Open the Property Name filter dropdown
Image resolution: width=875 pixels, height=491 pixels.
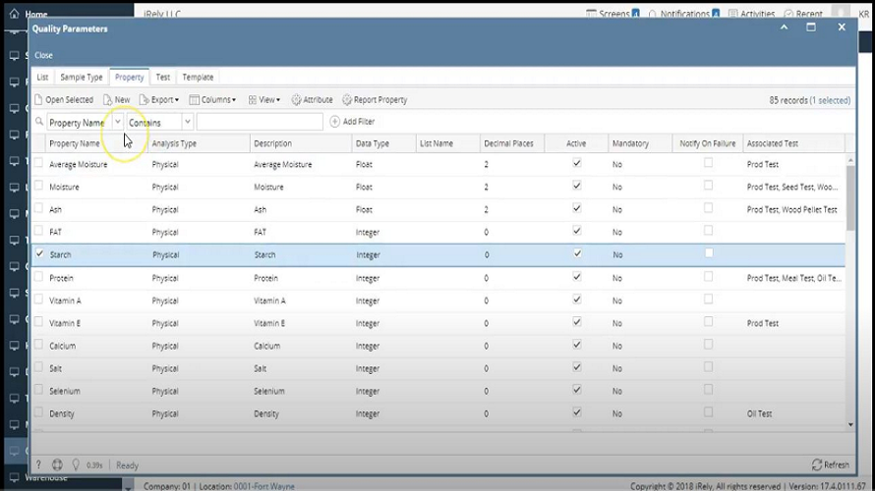point(118,122)
